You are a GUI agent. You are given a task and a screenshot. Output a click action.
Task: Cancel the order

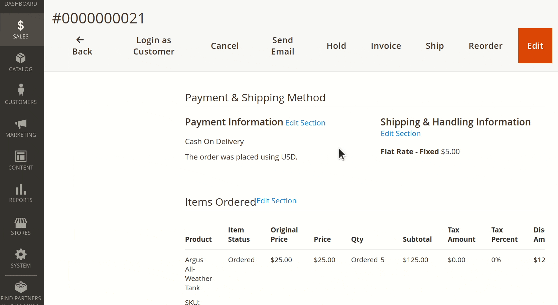[225, 45]
